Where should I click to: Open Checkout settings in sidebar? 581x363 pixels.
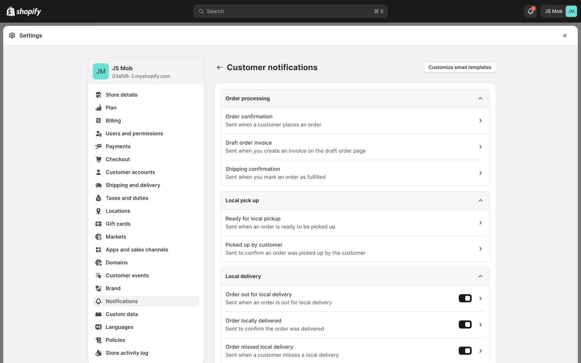[x=118, y=159]
